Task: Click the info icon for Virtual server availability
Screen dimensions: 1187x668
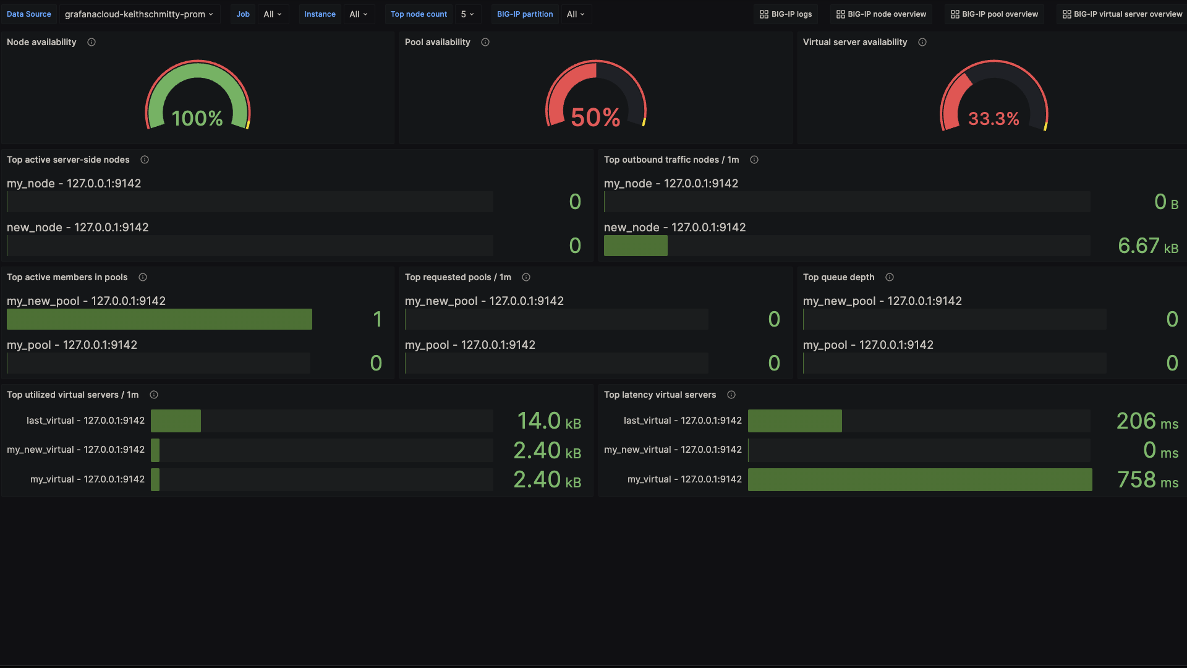Action: coord(922,42)
